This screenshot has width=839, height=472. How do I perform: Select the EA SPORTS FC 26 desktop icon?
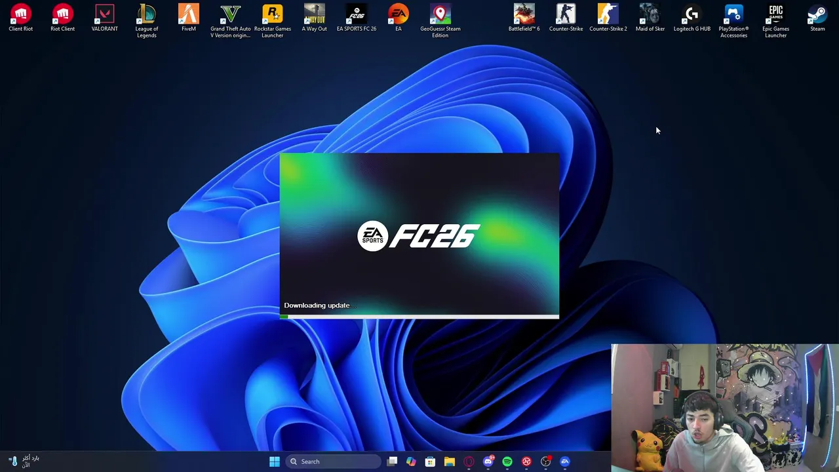click(x=357, y=18)
